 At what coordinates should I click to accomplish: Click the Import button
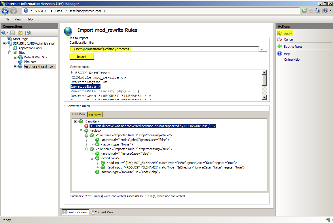point(81,57)
